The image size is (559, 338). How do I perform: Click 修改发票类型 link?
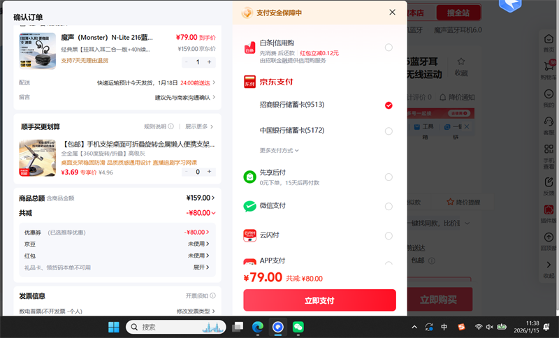tap(196, 311)
